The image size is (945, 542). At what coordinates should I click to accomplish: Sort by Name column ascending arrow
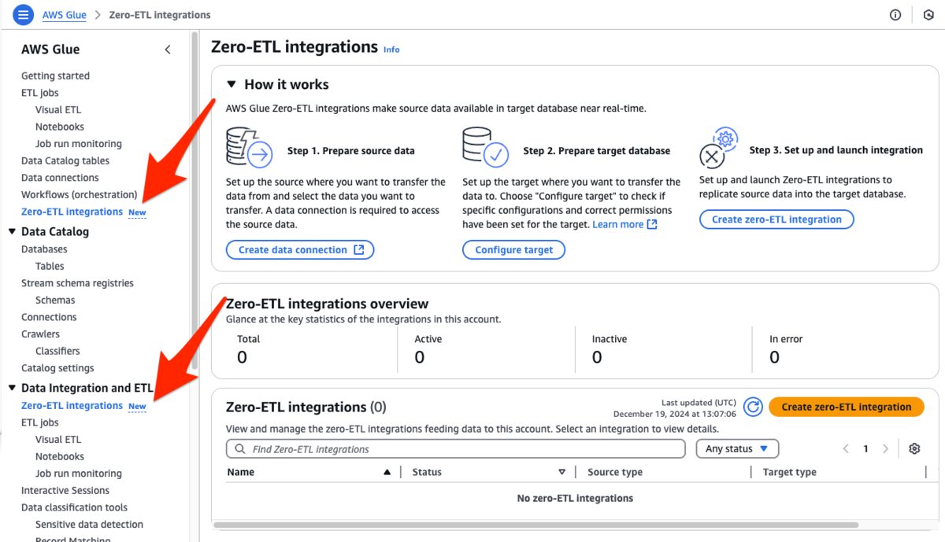[387, 472]
